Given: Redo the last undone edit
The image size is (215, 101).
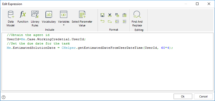Looking at the screenshot, I should (x=110, y=22).
